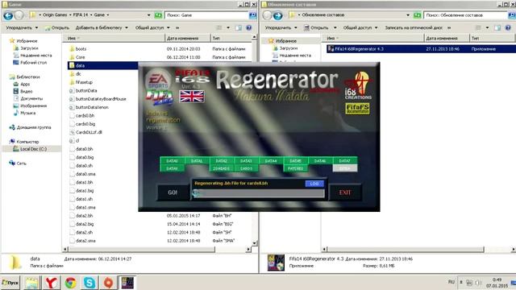The image size is (516, 290).
Task: Click the FifaFS logo in Regenerator
Action: coord(357,109)
